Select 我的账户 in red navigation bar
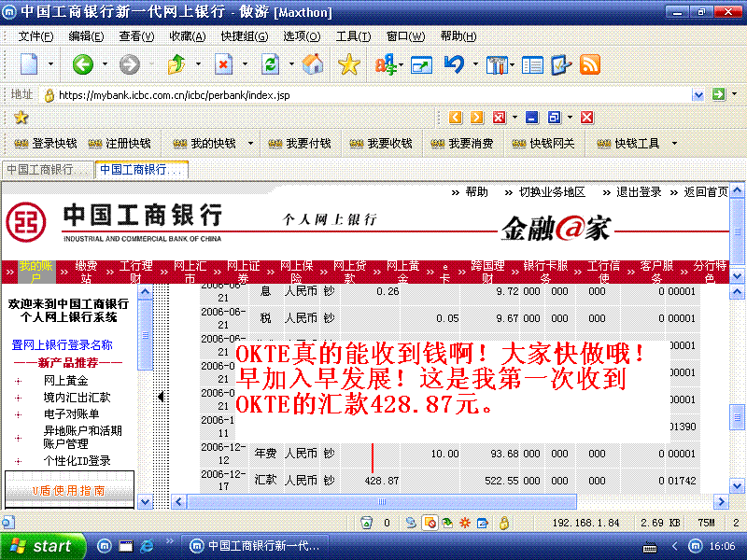Viewport: 747px width, 560px height. coord(35,272)
